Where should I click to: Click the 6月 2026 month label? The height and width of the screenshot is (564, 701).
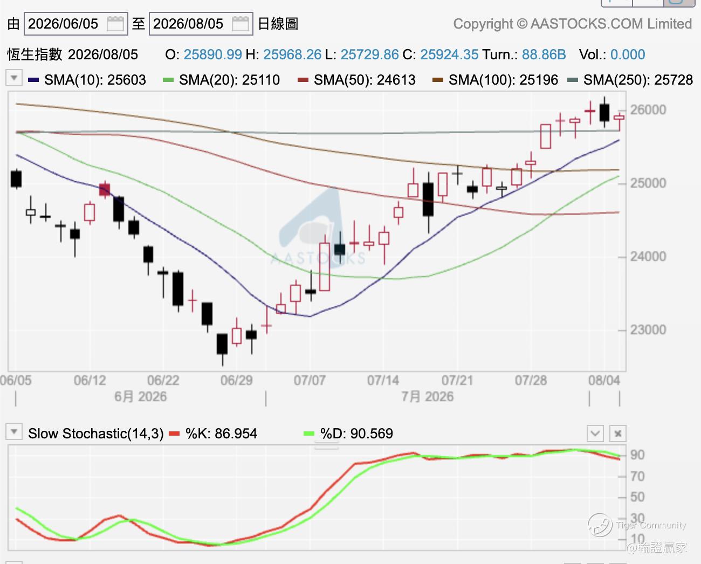(x=140, y=397)
